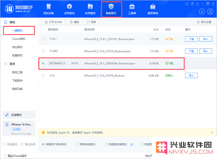Select iPhone12,1 17.6 firmware radio button
Viewport: 217px width, 159px height.
(43, 76)
